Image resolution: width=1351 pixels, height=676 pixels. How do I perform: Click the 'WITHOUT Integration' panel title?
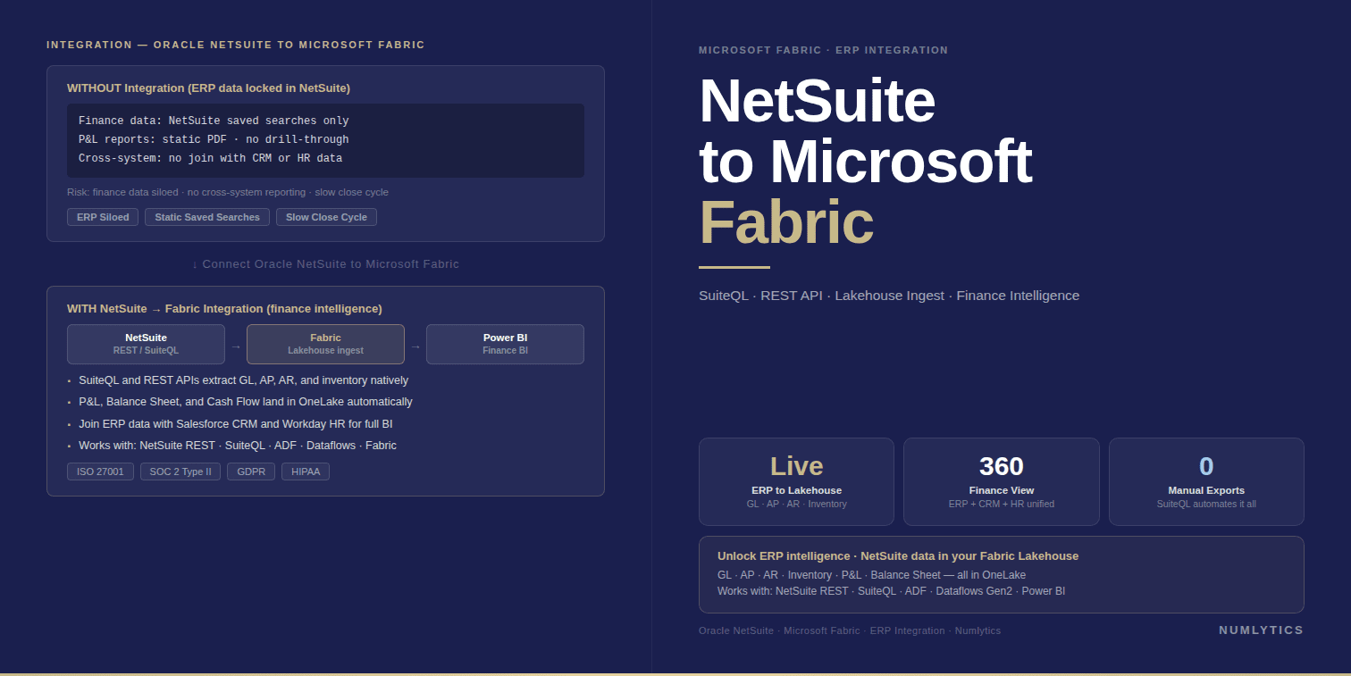coord(208,88)
